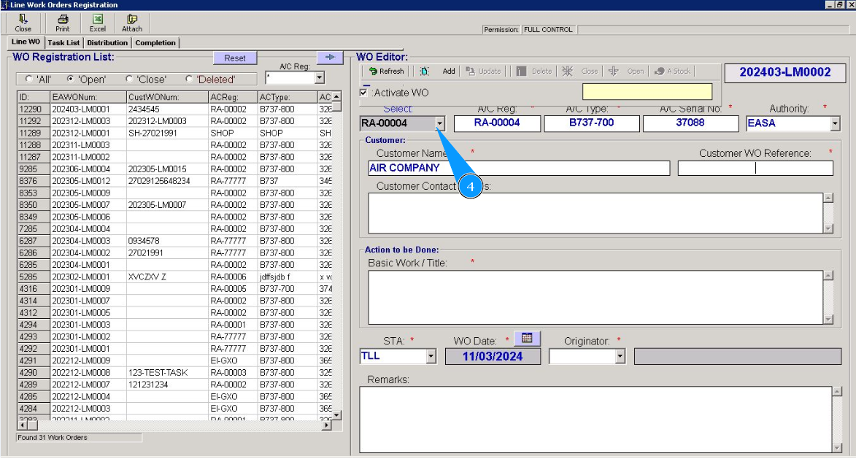Viewport: 856px width, 459px height.
Task: Select work order row 202403-LM0001
Action: tap(80, 109)
